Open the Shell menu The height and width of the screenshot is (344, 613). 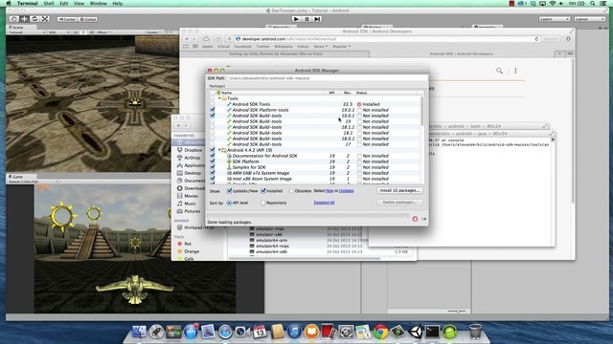(x=49, y=3)
